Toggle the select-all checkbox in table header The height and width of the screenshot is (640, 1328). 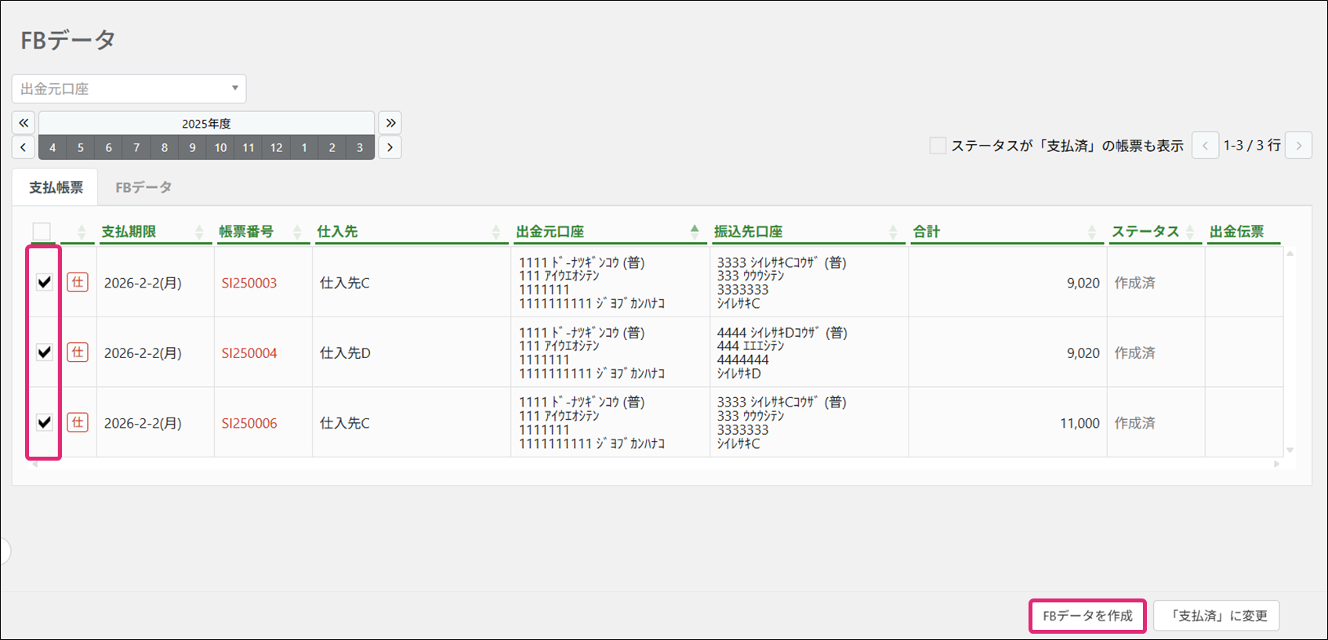42,231
